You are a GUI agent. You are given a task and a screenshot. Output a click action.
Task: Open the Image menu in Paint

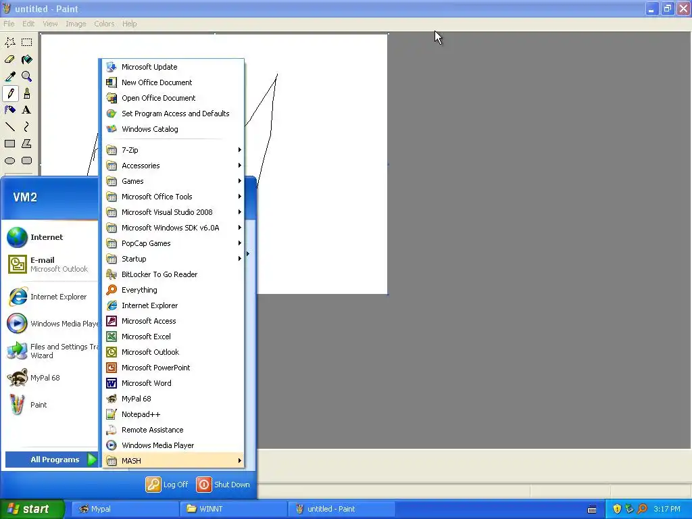click(76, 24)
